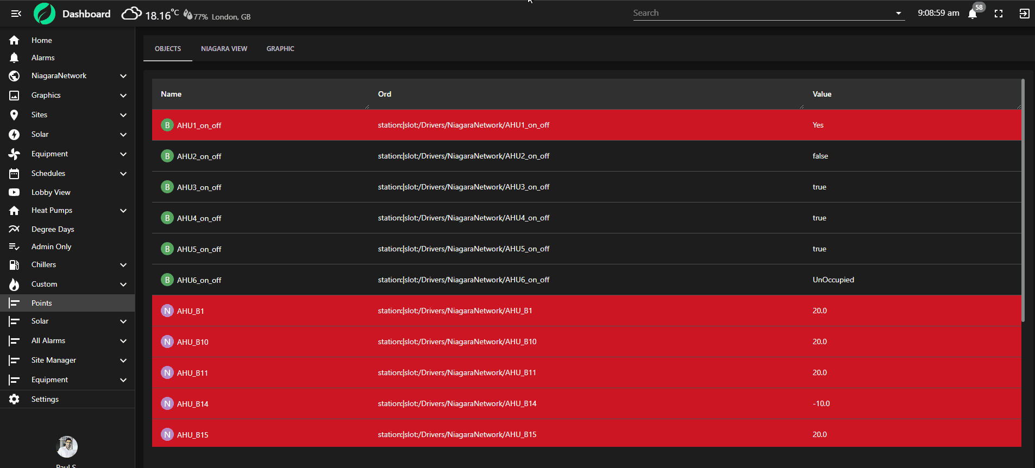The image size is (1035, 468).
Task: Go to Admin Only in the sidebar
Action: coord(51,246)
